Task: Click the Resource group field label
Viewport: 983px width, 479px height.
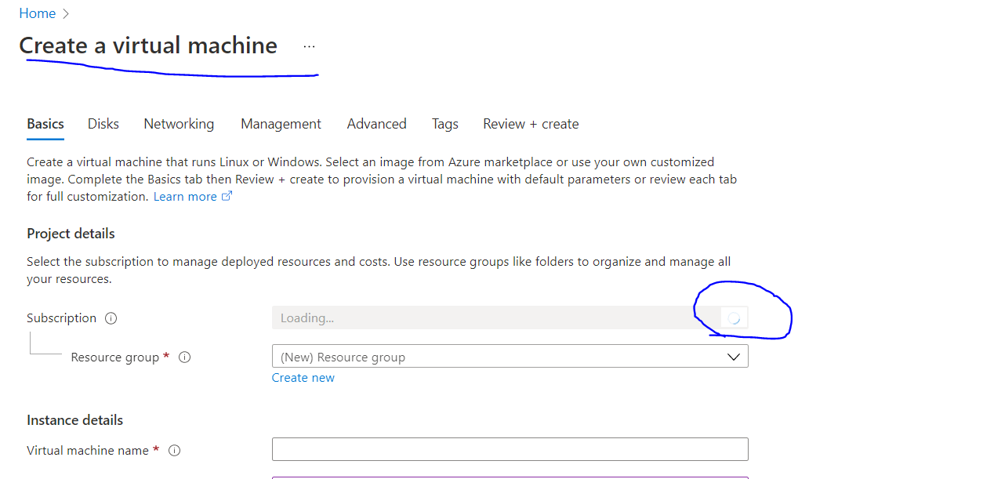Action: [115, 357]
